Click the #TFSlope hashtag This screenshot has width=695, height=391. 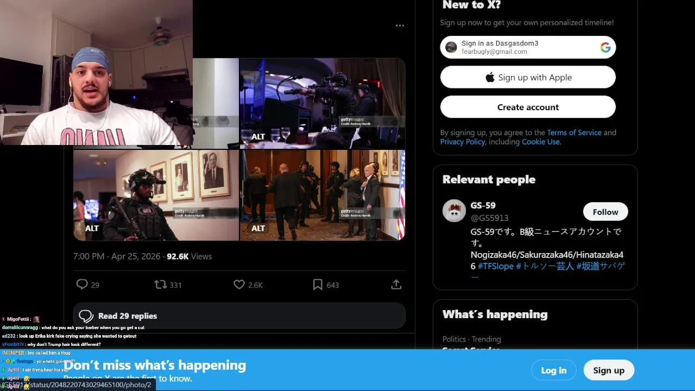coord(496,266)
